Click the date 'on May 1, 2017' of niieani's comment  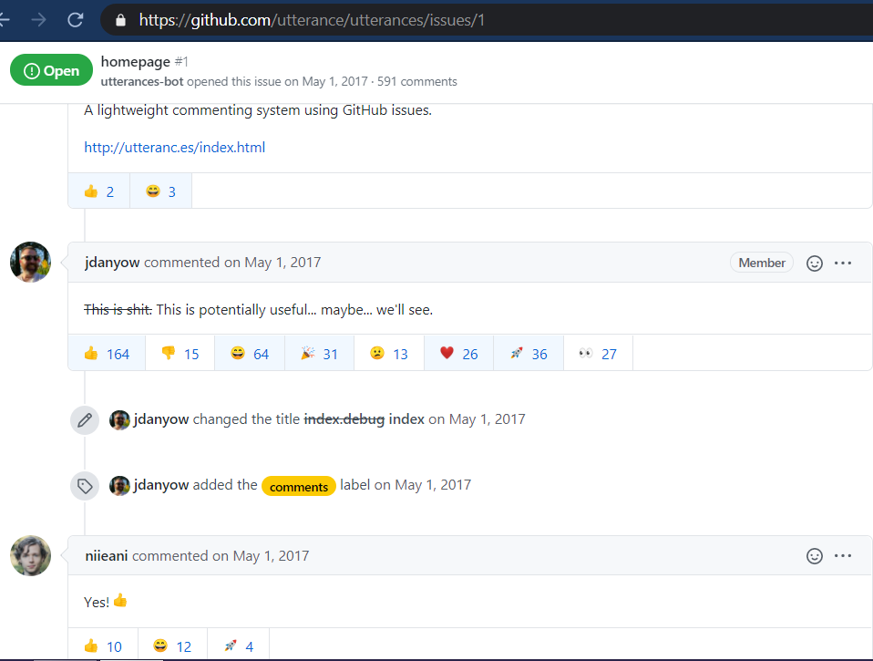[x=261, y=556]
